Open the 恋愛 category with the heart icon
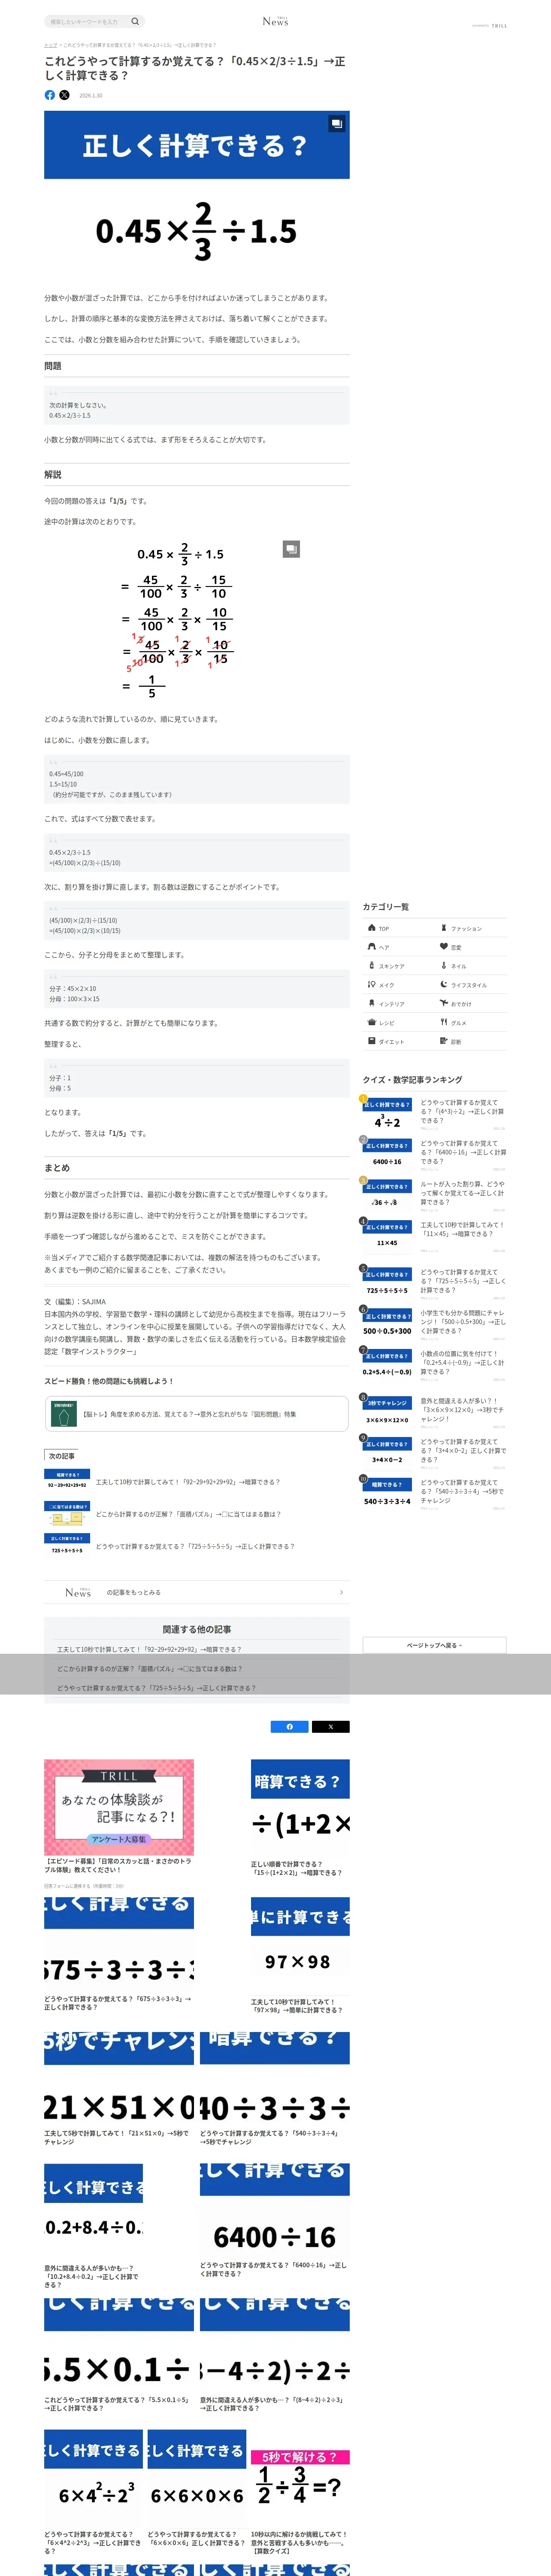551x2576 pixels. (471, 947)
